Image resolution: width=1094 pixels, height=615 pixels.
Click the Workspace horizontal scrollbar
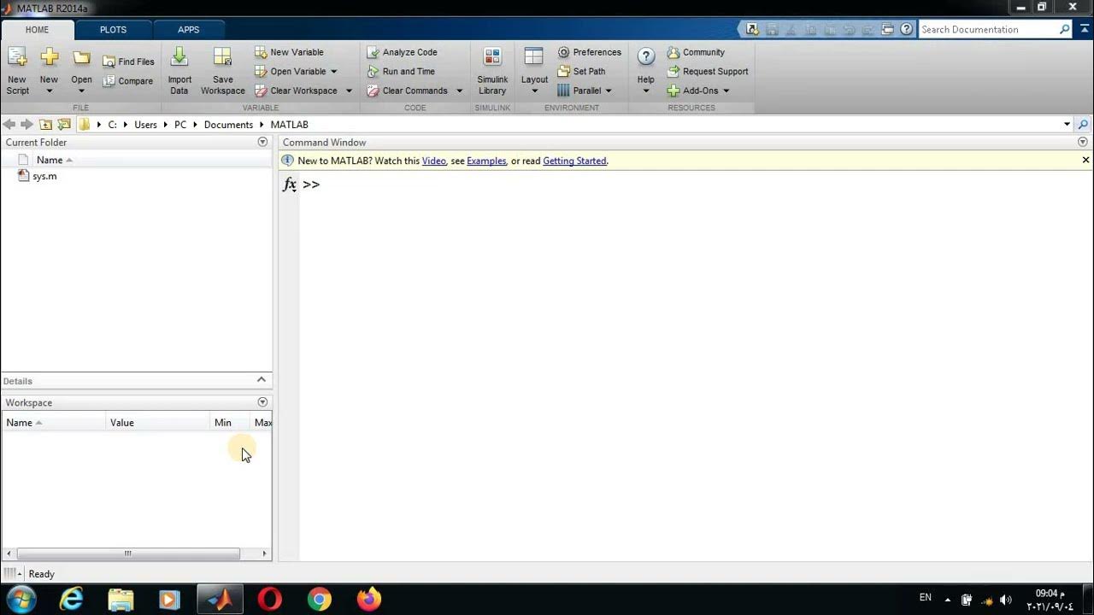128,553
